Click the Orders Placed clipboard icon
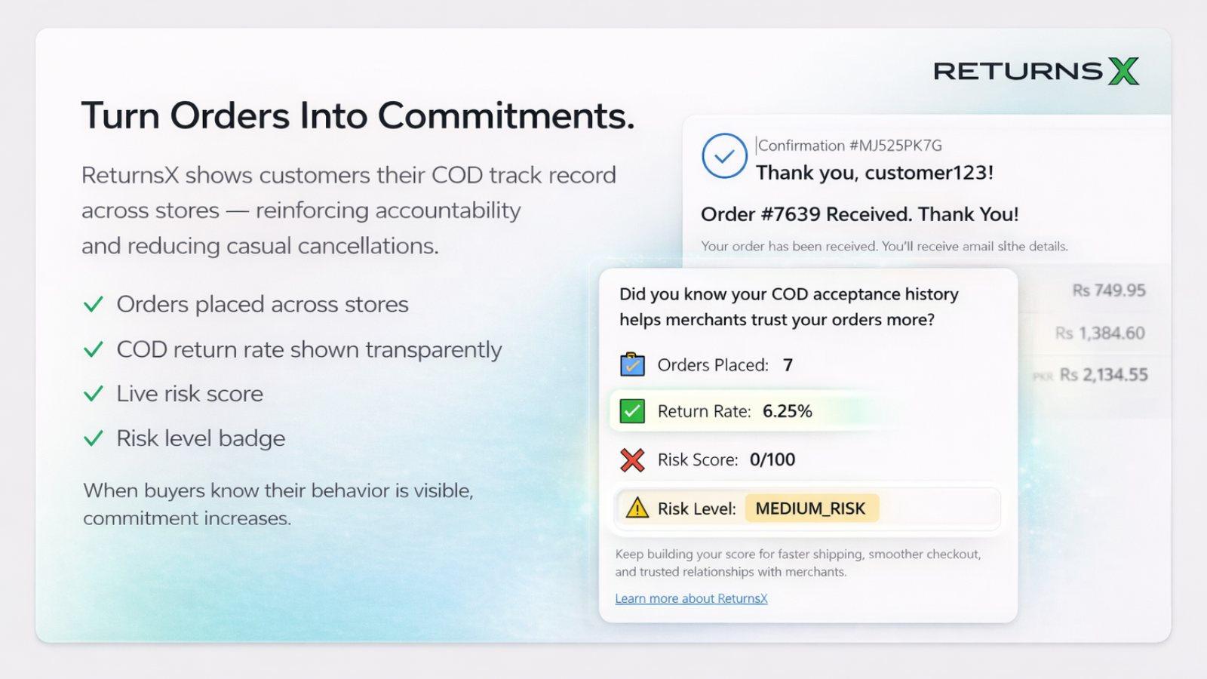This screenshot has width=1207, height=679. pyautogui.click(x=632, y=364)
